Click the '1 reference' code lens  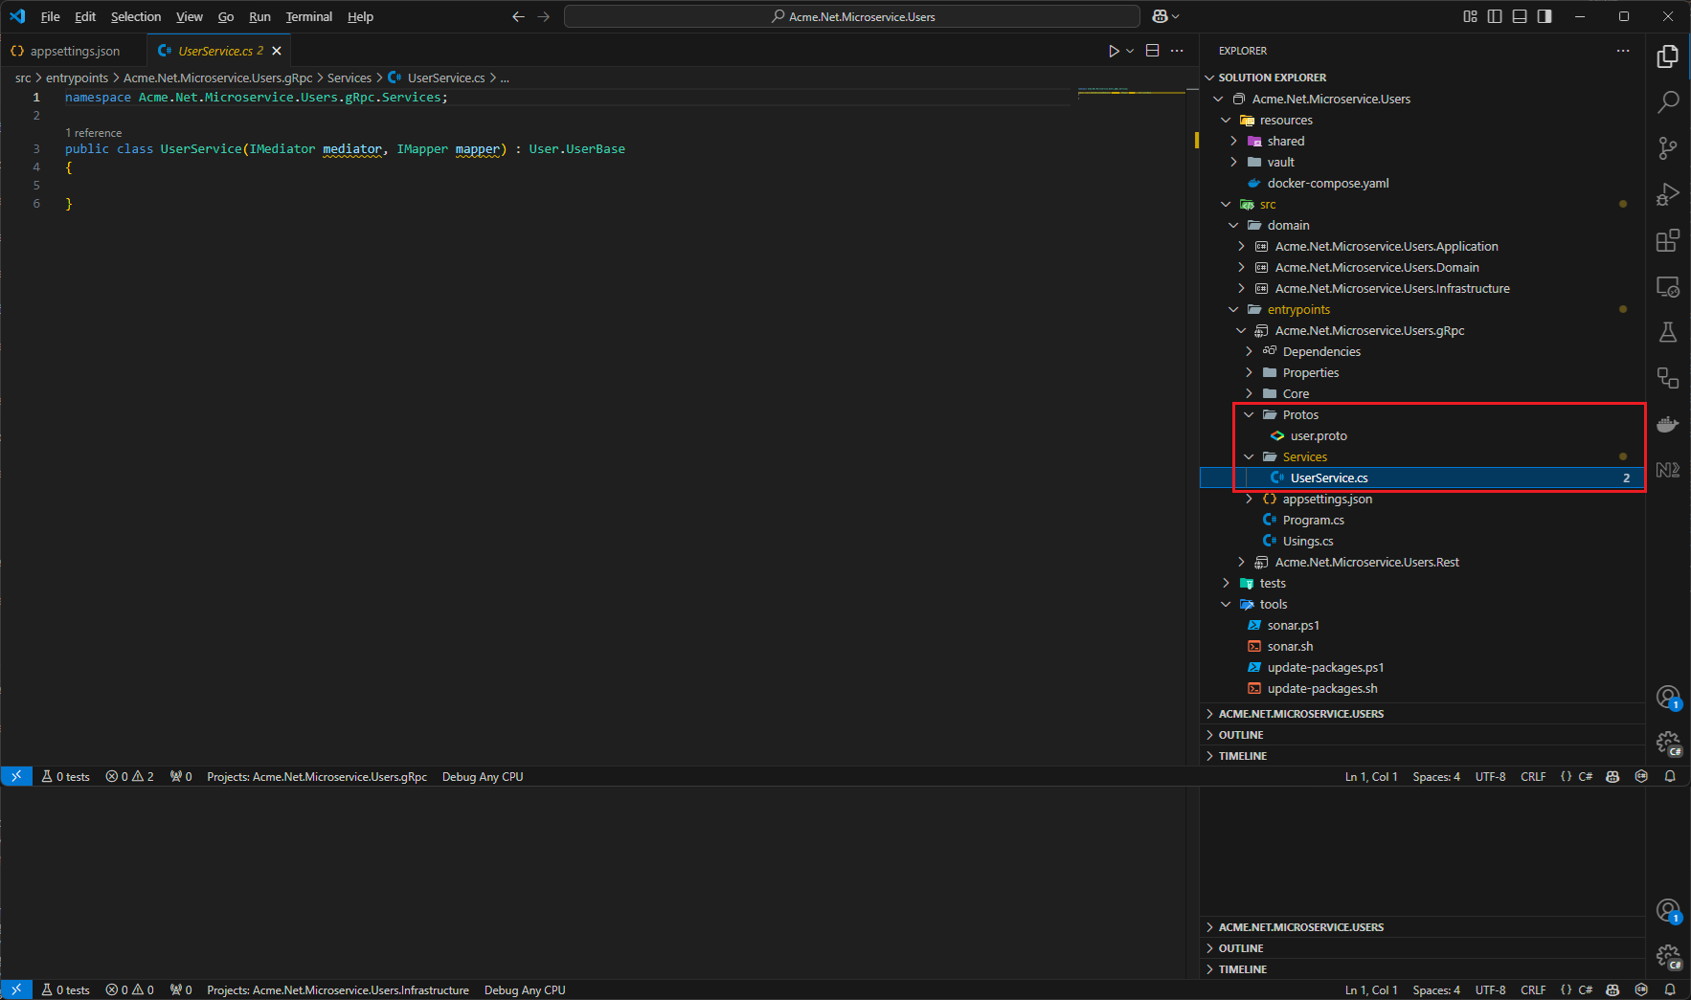93,133
